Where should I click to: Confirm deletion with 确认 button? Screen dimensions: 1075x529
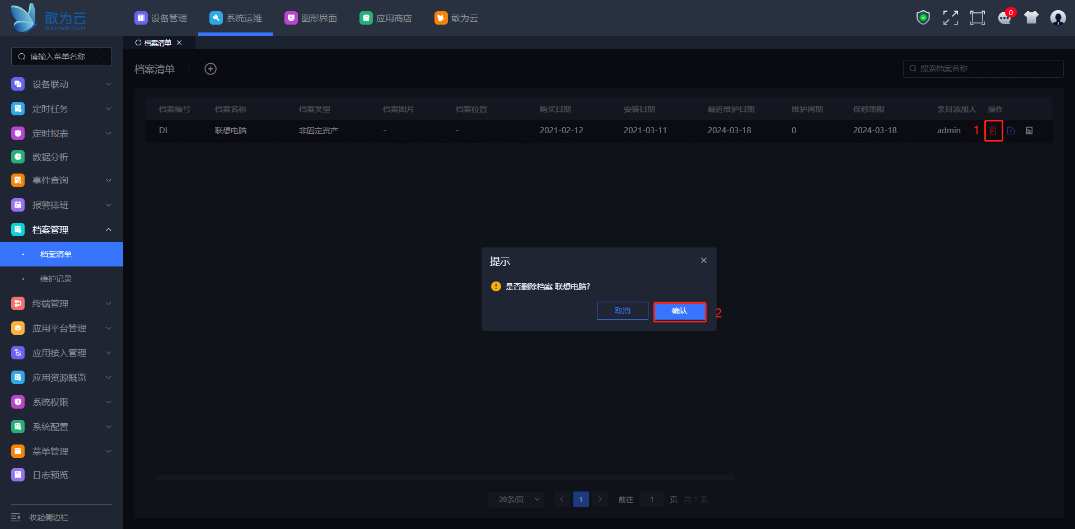coord(679,311)
